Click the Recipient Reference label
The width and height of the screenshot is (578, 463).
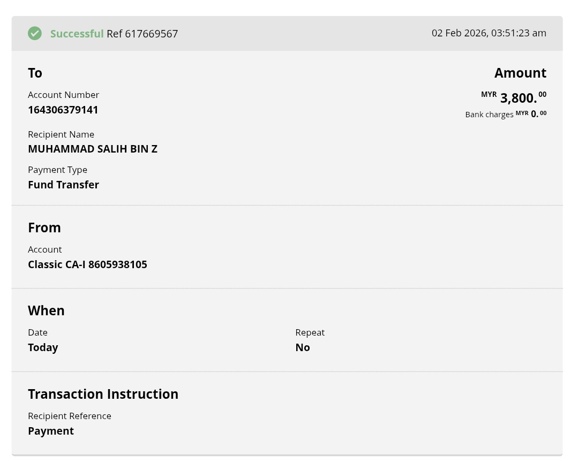pos(70,416)
